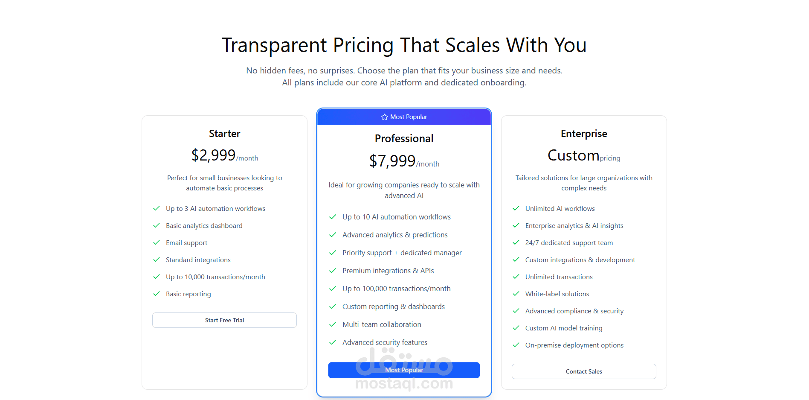Click the Most Popular banner label

pos(409,117)
